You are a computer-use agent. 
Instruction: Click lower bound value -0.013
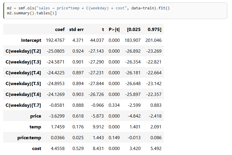(x=134, y=138)
